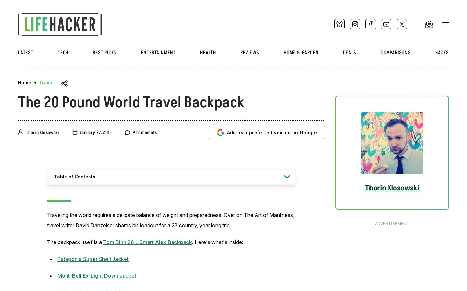The width and height of the screenshot is (467, 291).
Task: Click Thorin Klosowski's author photo
Action: point(392,143)
